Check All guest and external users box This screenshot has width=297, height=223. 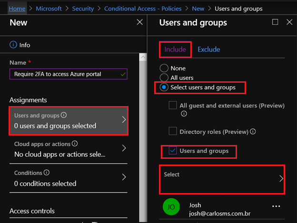point(173,105)
